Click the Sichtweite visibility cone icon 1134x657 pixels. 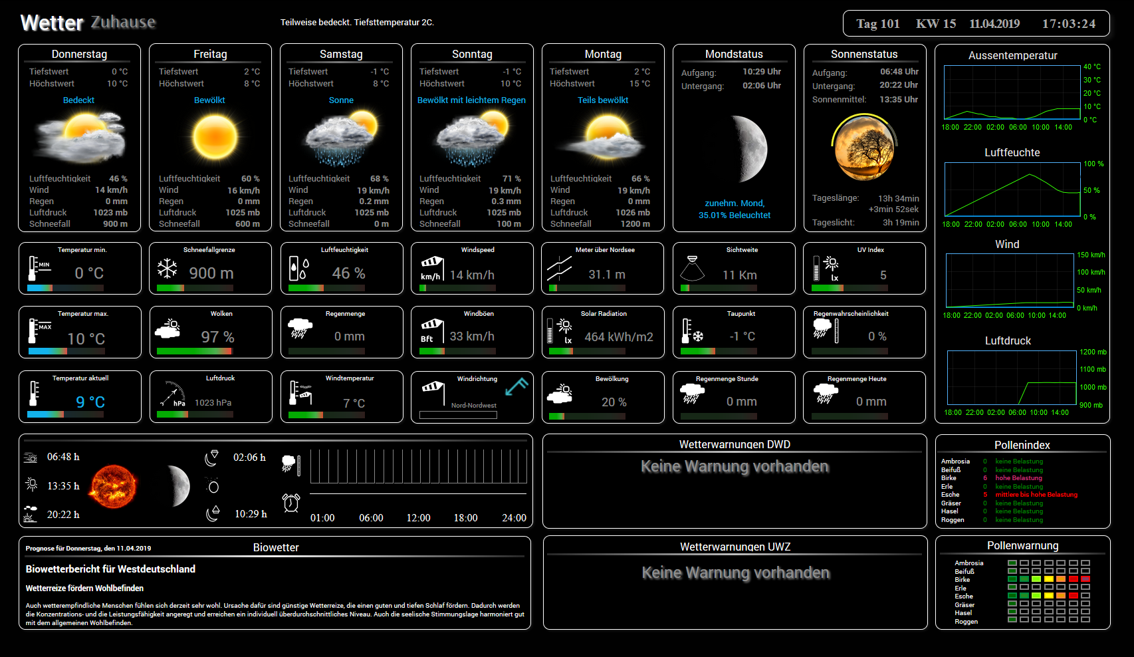[x=692, y=268]
